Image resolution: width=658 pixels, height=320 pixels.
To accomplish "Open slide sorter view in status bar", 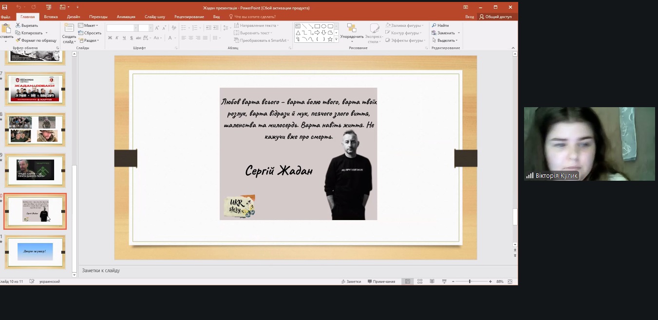I will [x=420, y=282].
